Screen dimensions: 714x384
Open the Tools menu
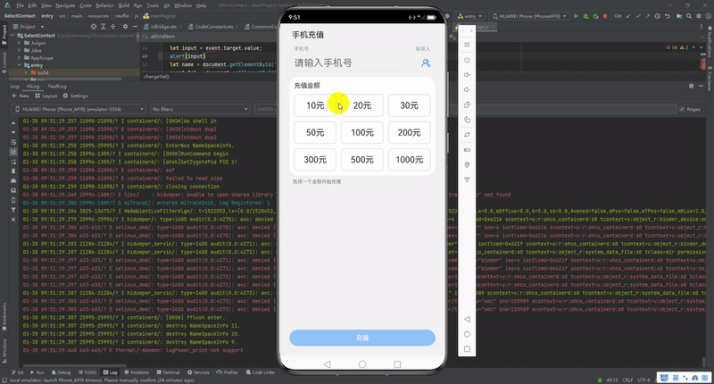(153, 5)
